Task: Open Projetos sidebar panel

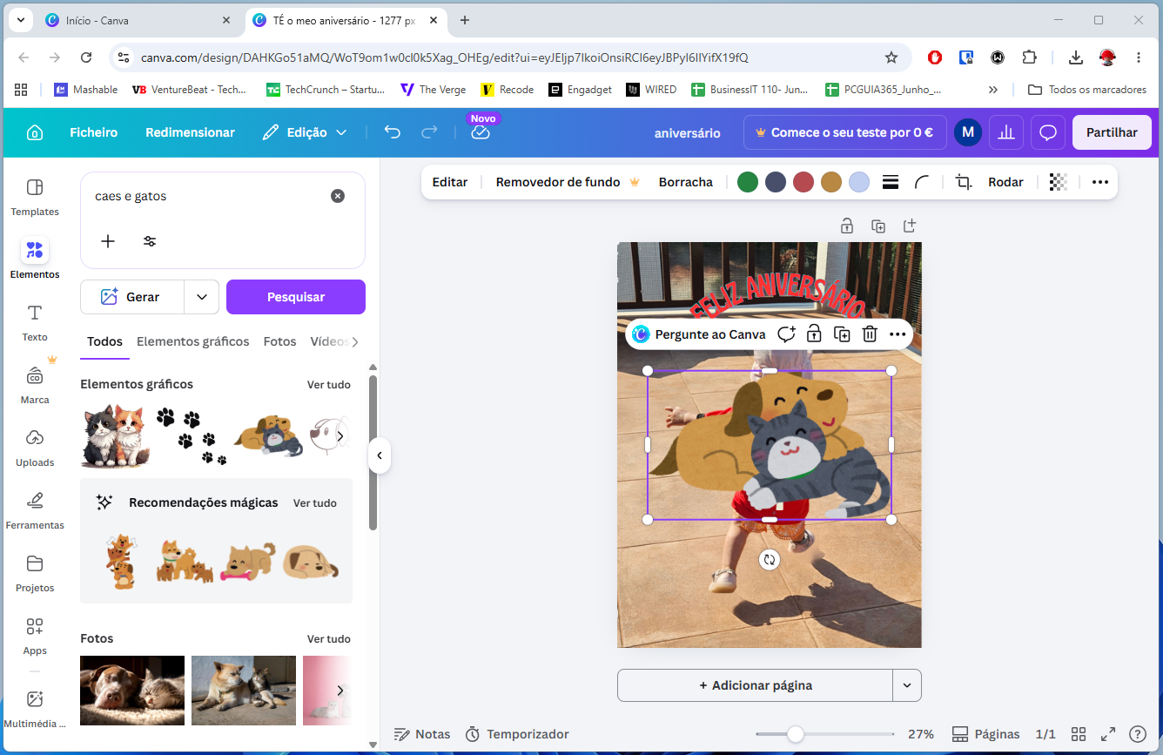Action: pos(35,573)
